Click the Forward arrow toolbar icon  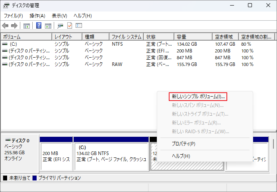click(14, 26)
